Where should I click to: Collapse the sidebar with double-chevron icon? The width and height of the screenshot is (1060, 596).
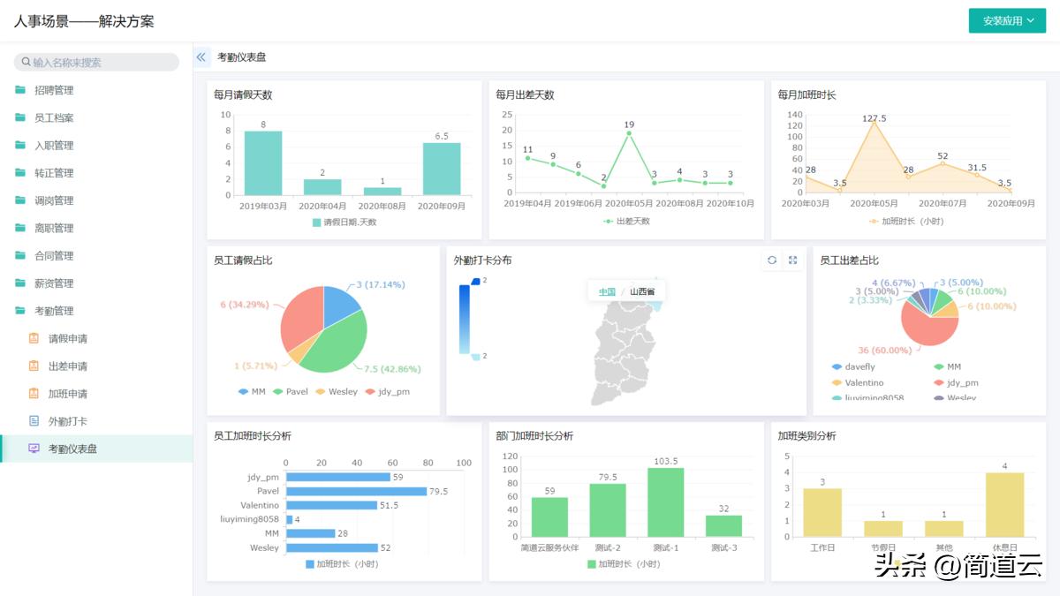point(201,57)
